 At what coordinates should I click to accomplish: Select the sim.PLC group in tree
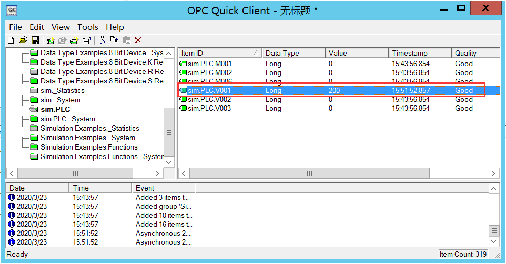(55, 110)
